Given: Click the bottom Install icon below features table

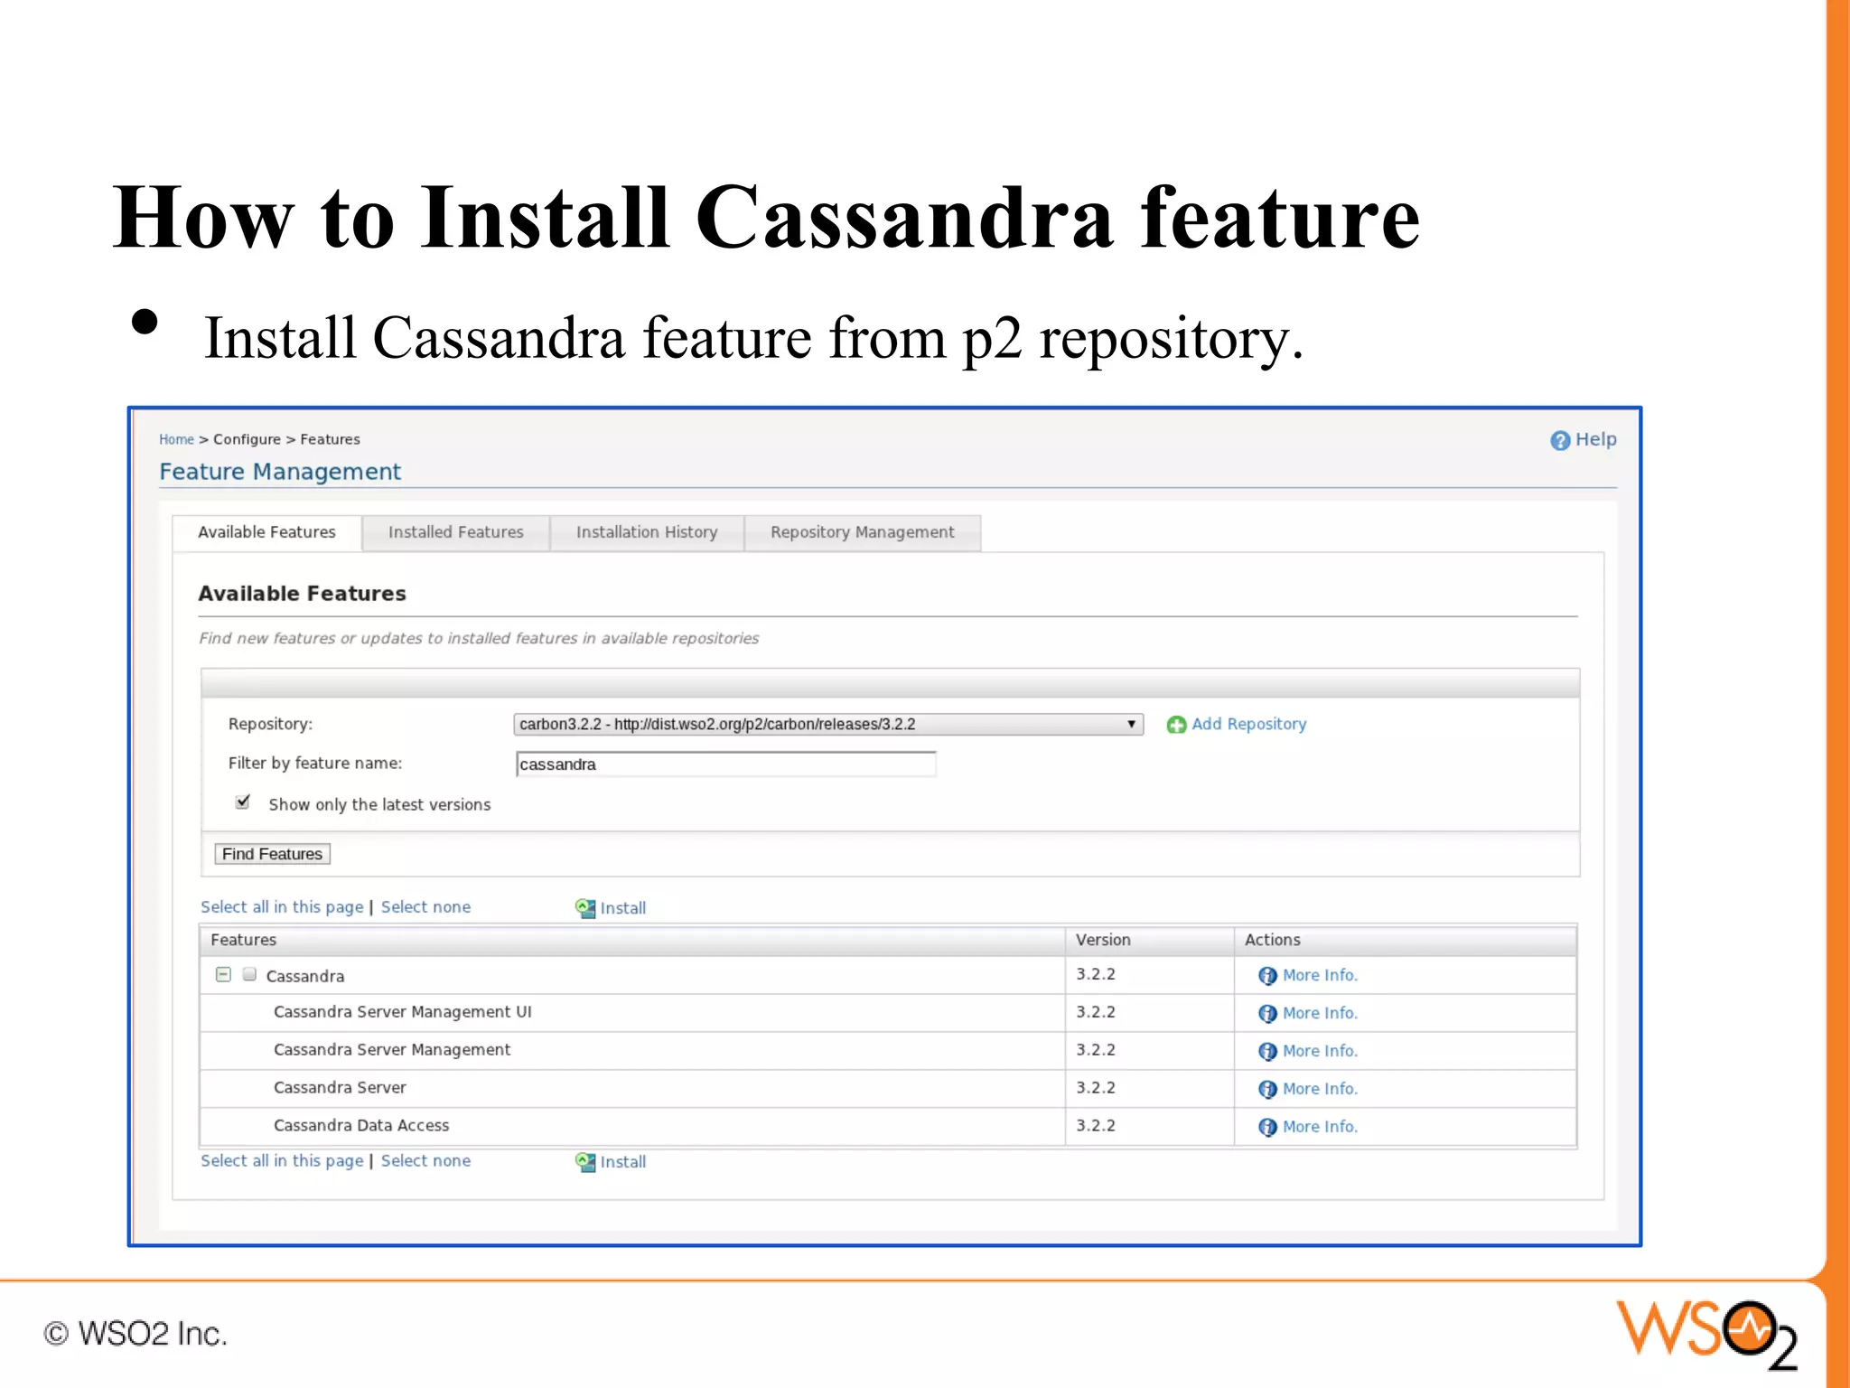Looking at the screenshot, I should pyautogui.click(x=585, y=1162).
